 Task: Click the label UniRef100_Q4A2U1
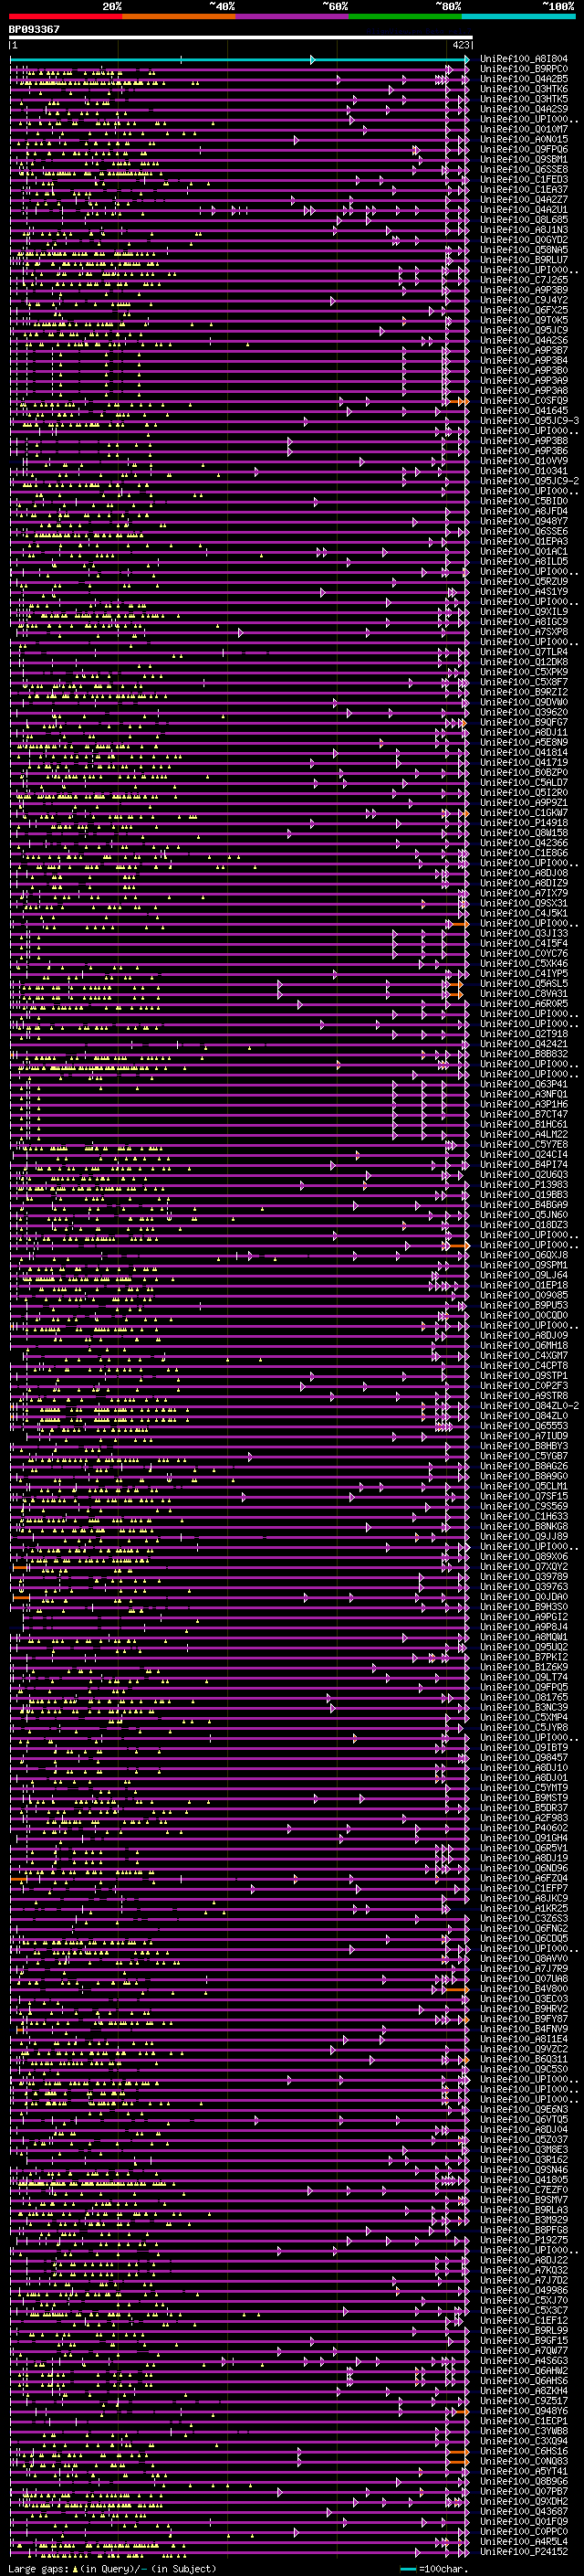523,209
